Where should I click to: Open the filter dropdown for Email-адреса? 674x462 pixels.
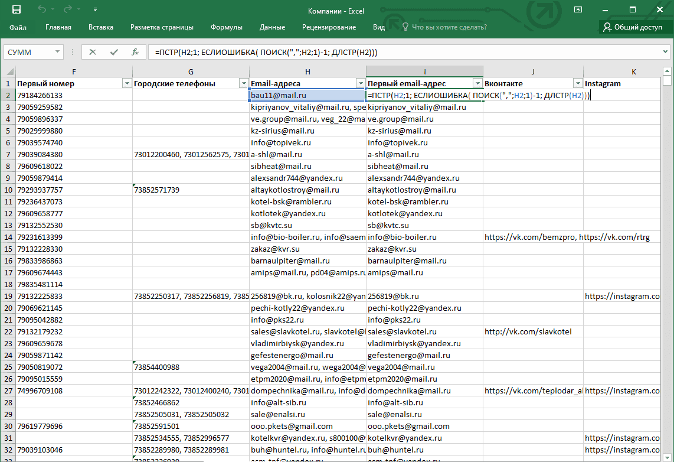[361, 83]
